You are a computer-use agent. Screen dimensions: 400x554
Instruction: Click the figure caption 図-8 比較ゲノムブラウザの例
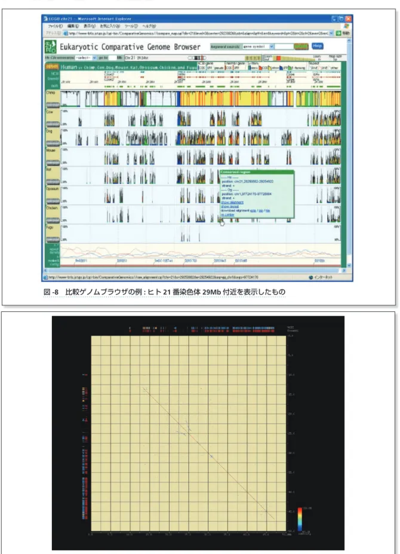165,292
